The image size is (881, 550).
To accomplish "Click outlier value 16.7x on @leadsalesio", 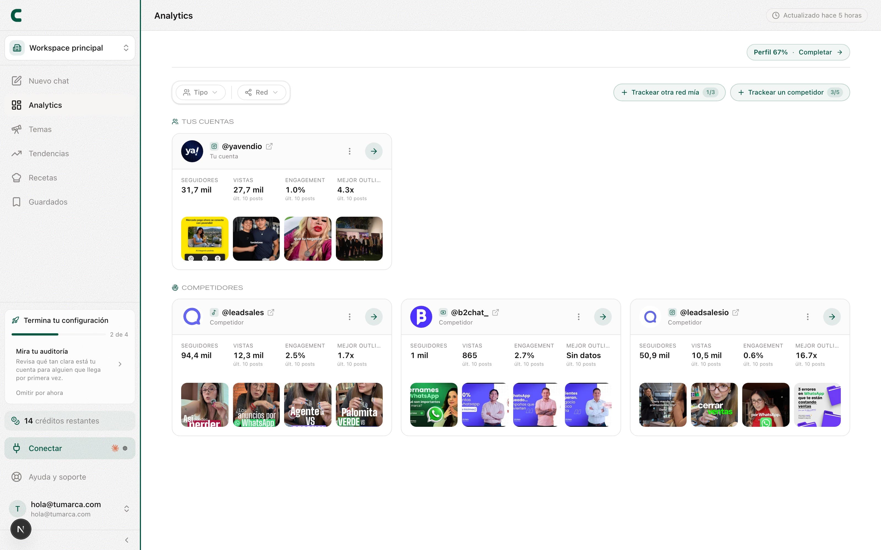I will [x=806, y=355].
